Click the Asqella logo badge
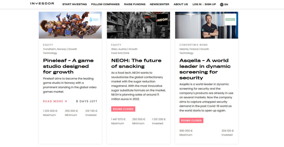Viewport: 284px width, 147px height. (x=230, y=20)
